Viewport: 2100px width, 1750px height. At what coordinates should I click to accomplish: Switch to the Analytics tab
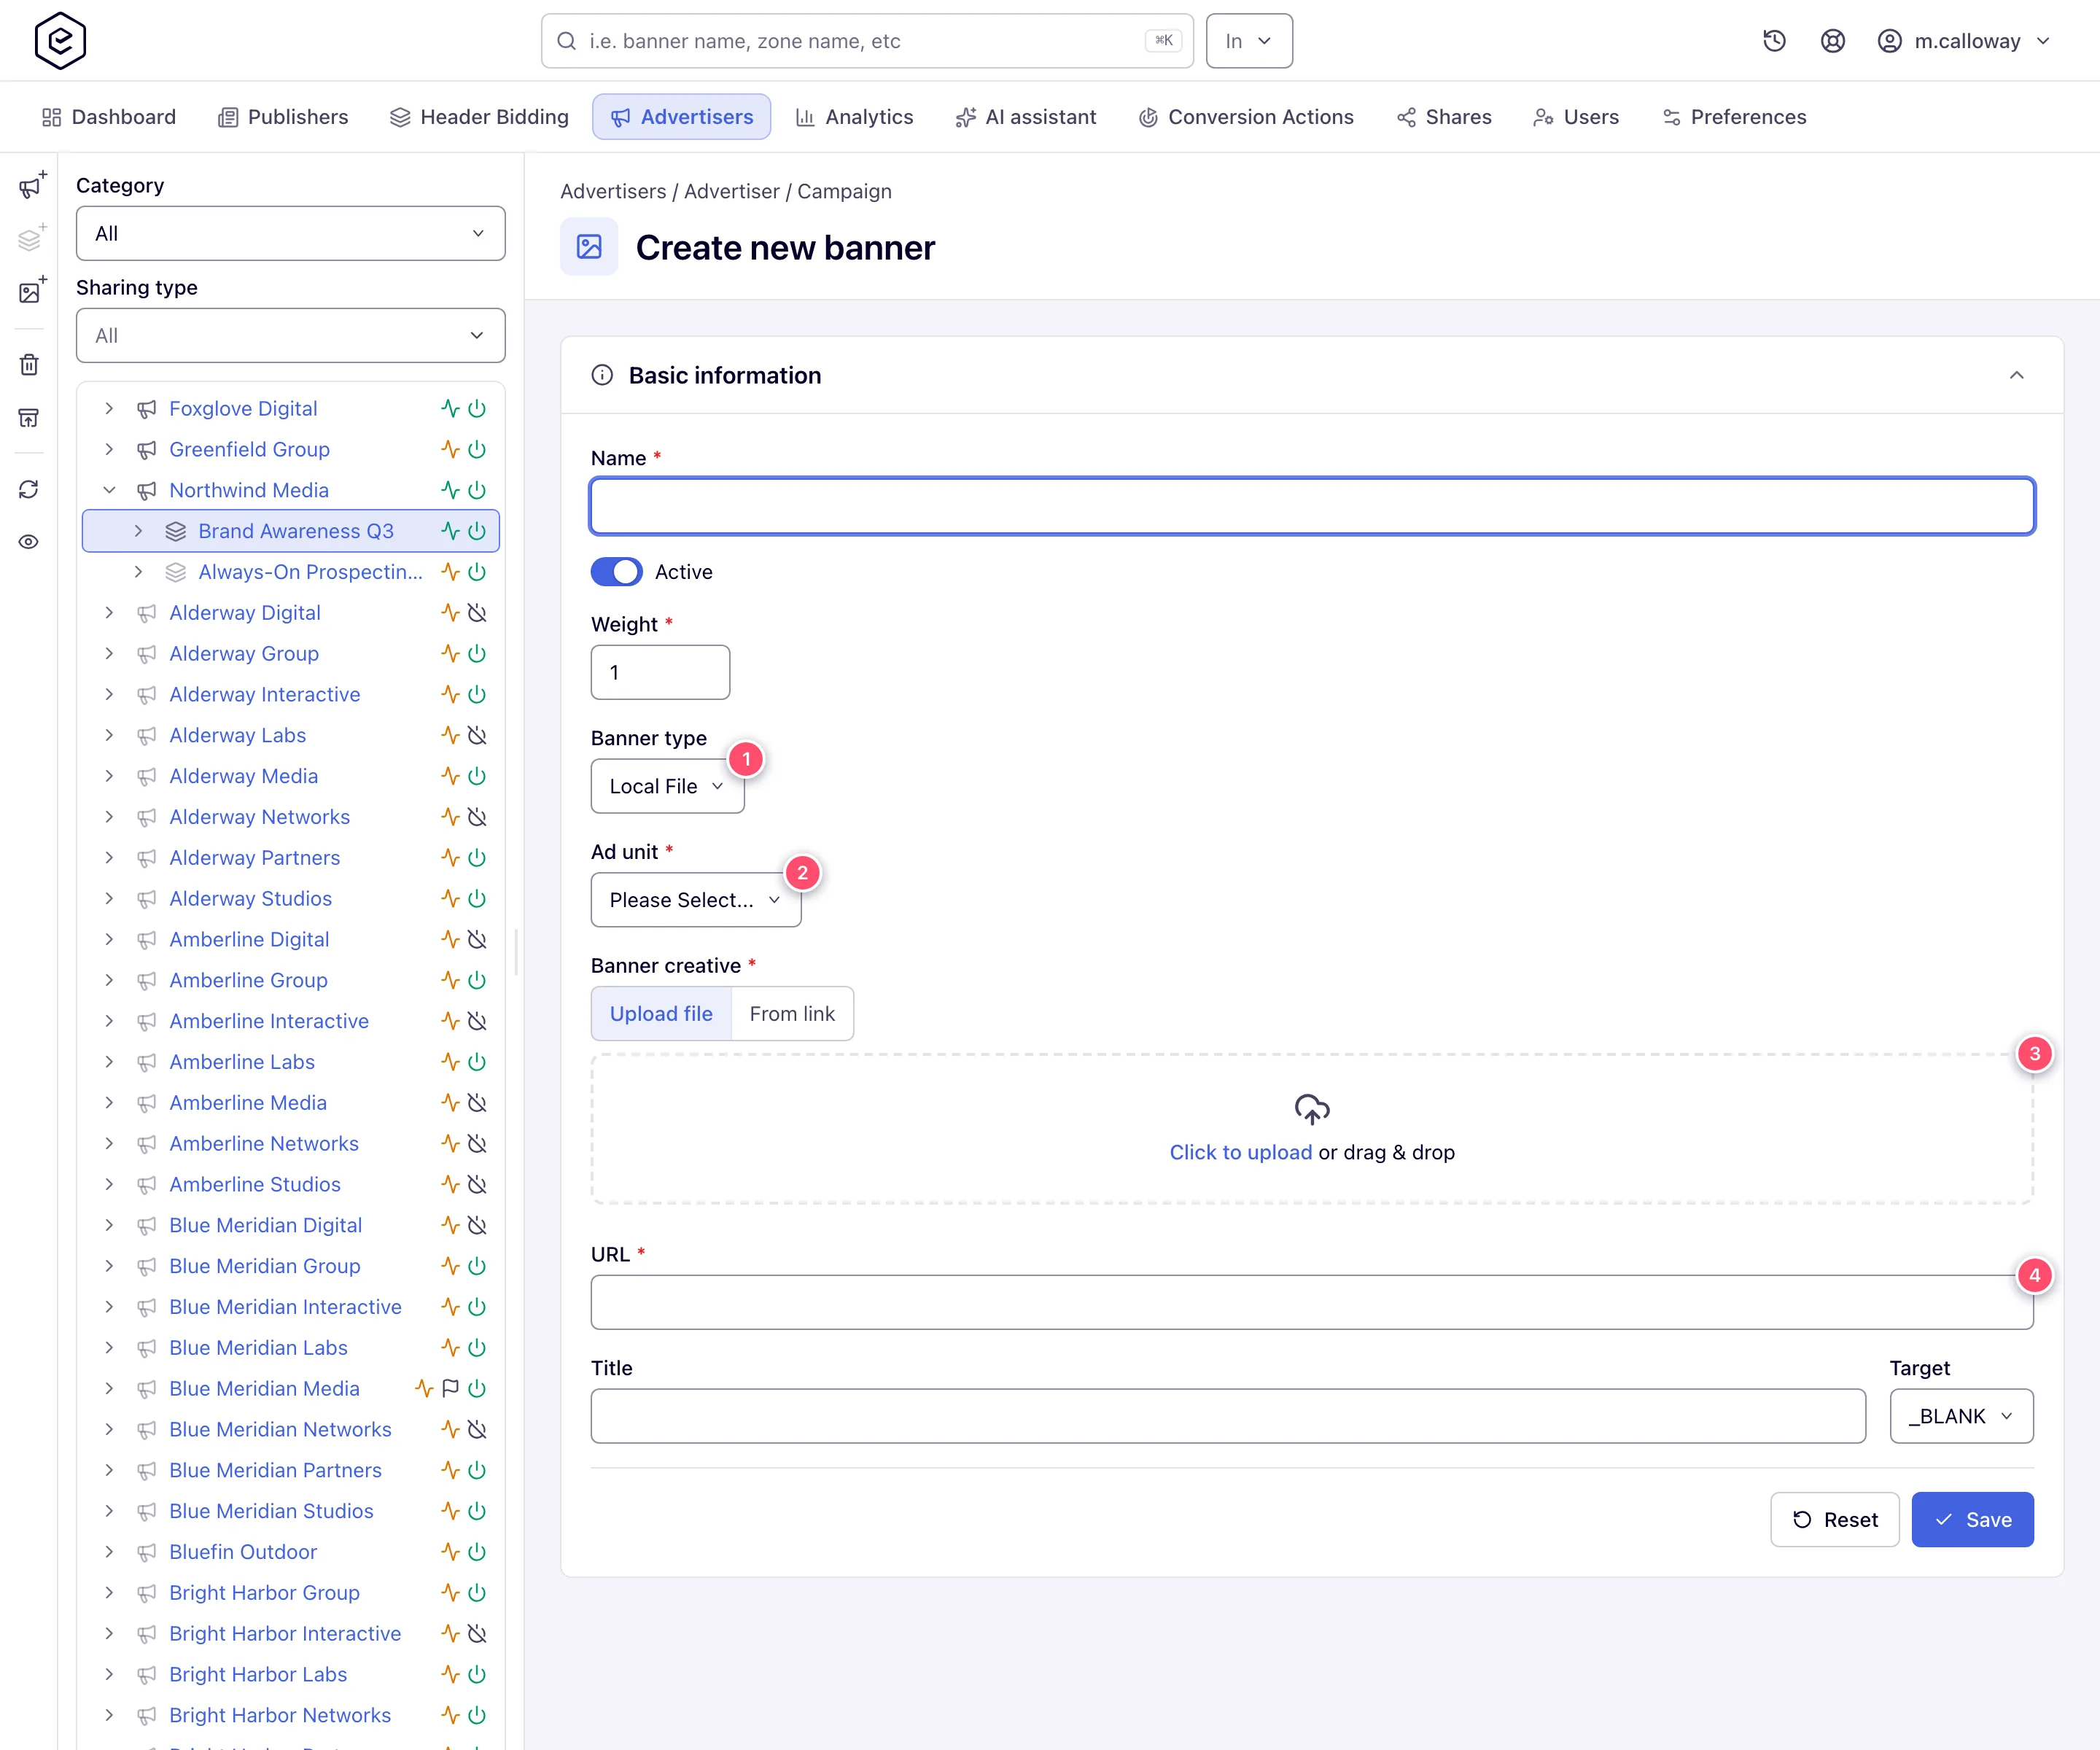(x=854, y=117)
